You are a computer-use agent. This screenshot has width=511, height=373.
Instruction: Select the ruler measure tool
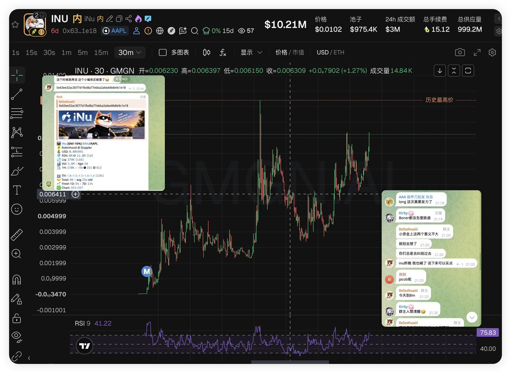point(17,234)
